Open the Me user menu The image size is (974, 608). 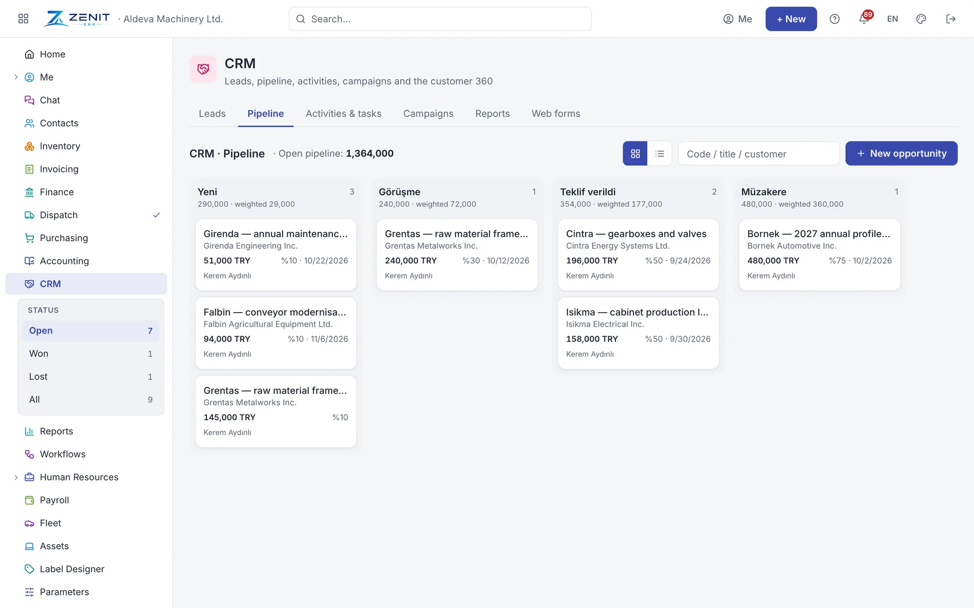[x=738, y=19]
